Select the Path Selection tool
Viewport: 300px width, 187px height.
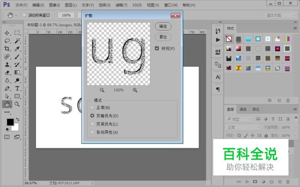tap(7, 97)
